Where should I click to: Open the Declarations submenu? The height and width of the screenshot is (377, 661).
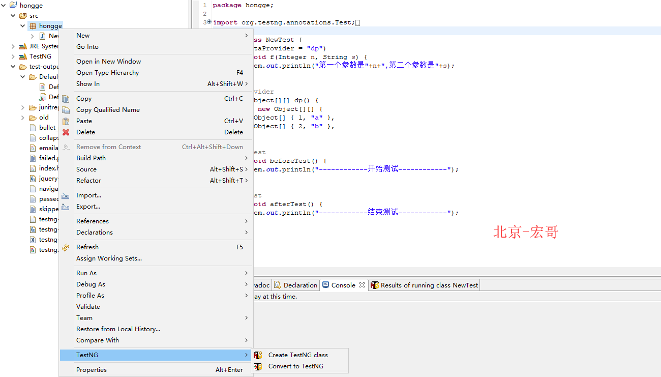[156, 233]
